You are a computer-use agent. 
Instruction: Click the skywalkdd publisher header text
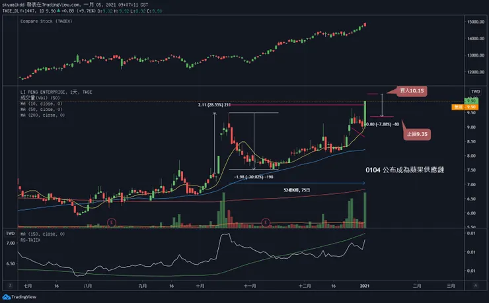tap(75, 5)
